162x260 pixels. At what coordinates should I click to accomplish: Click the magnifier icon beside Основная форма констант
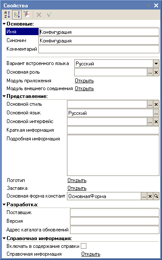coord(156,196)
